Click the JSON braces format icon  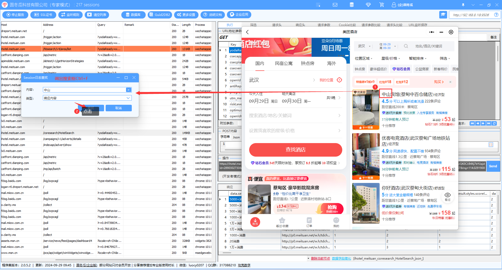pos(491,145)
